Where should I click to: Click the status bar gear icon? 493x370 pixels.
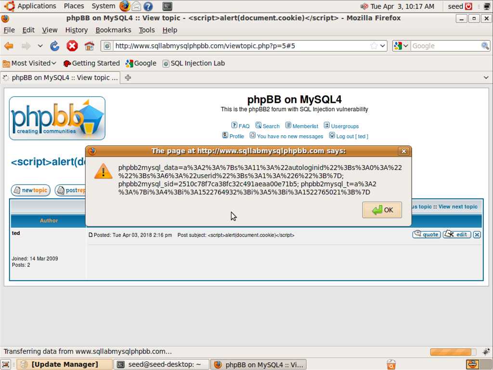(x=486, y=351)
